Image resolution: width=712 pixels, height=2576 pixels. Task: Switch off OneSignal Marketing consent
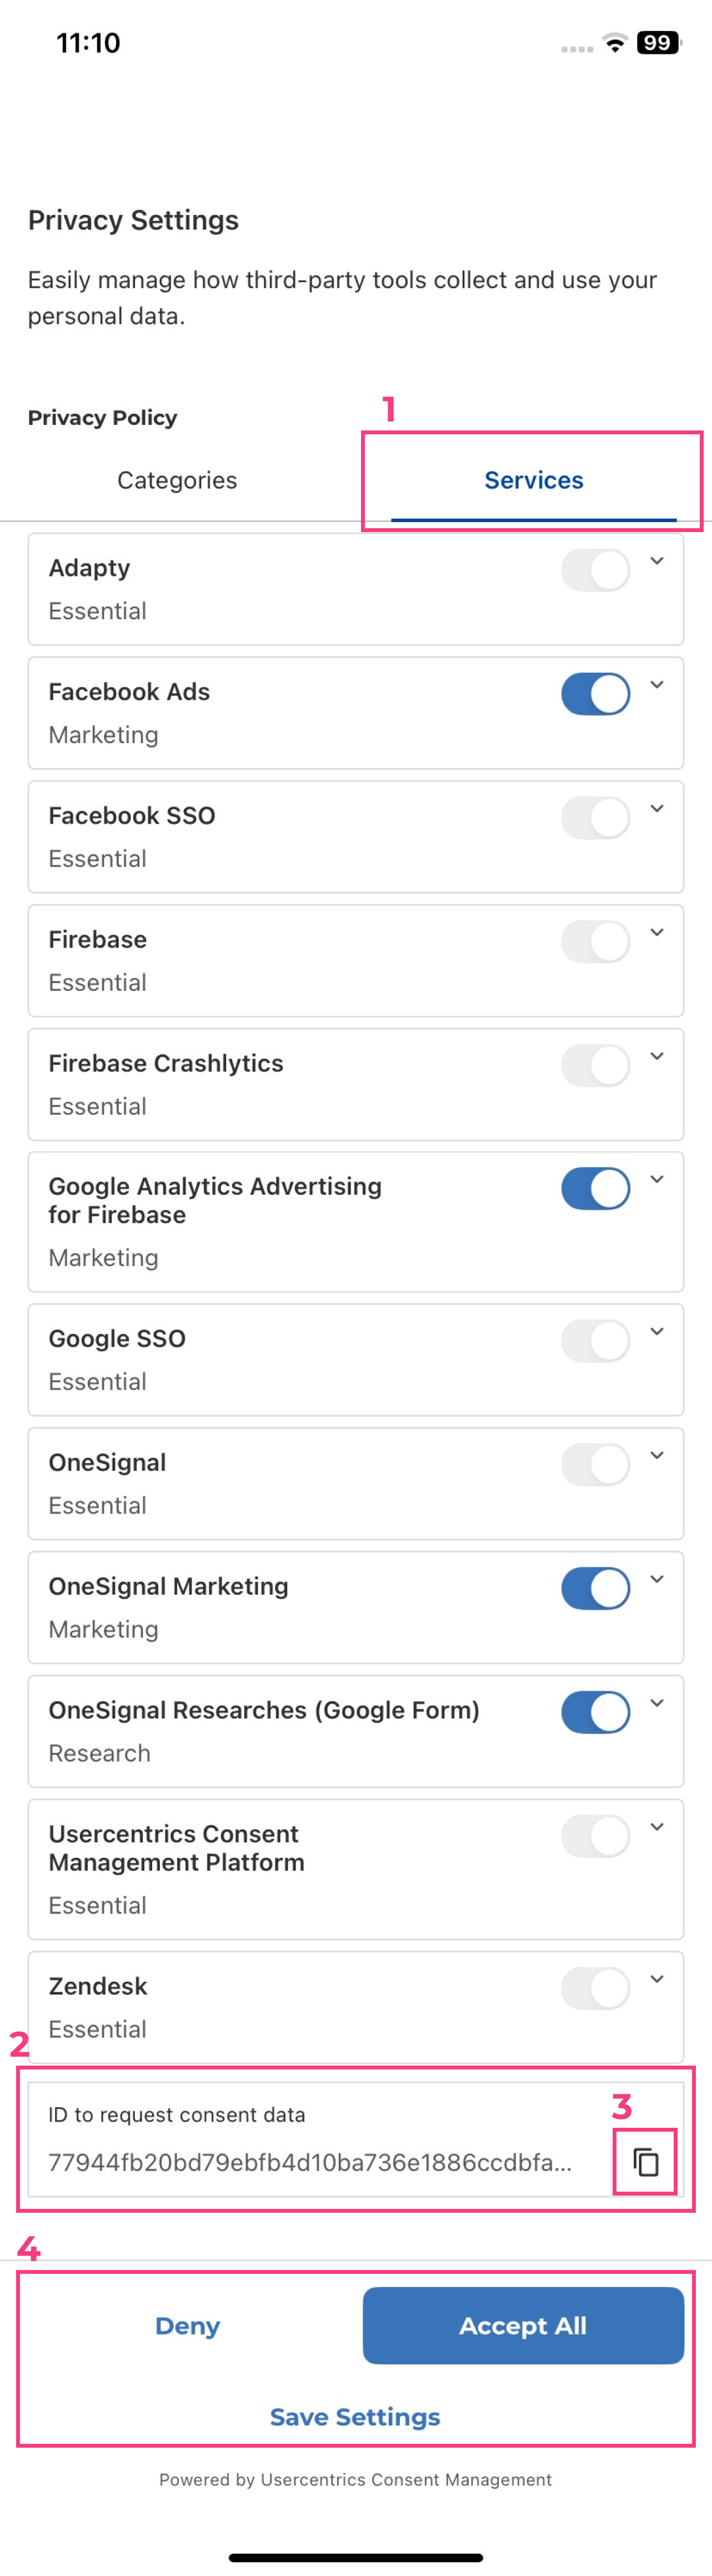595,1588
